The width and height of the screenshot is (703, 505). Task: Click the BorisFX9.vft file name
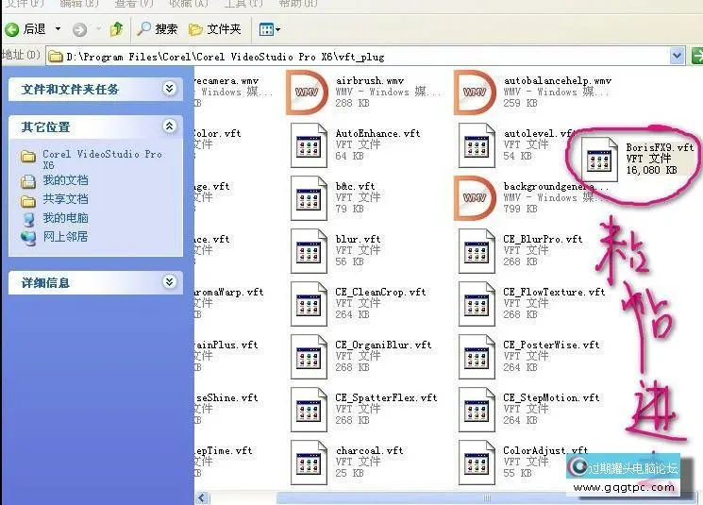click(660, 147)
